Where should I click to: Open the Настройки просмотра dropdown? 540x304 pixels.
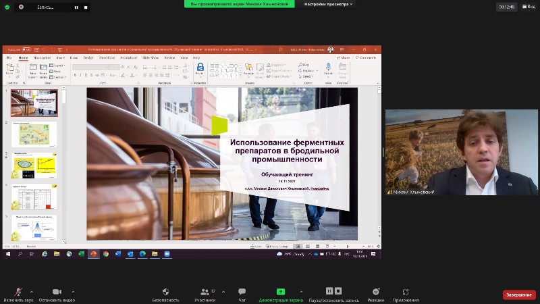[x=328, y=4]
